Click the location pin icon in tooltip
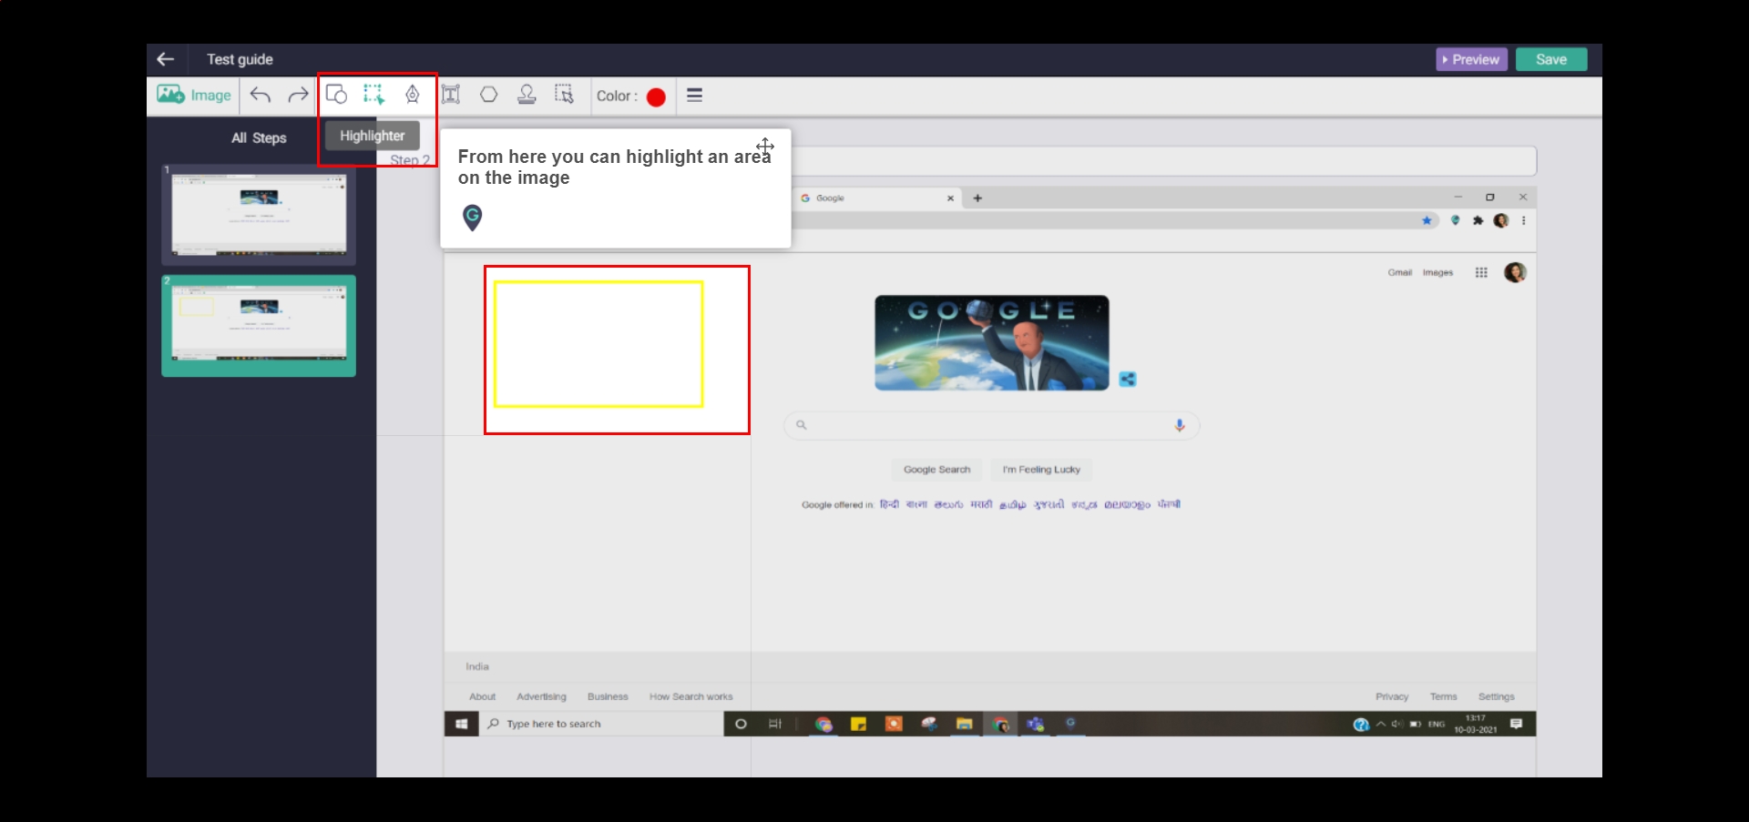This screenshot has width=1749, height=822. 472,218
